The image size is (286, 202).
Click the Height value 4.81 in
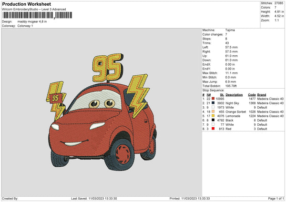[x=279, y=11]
